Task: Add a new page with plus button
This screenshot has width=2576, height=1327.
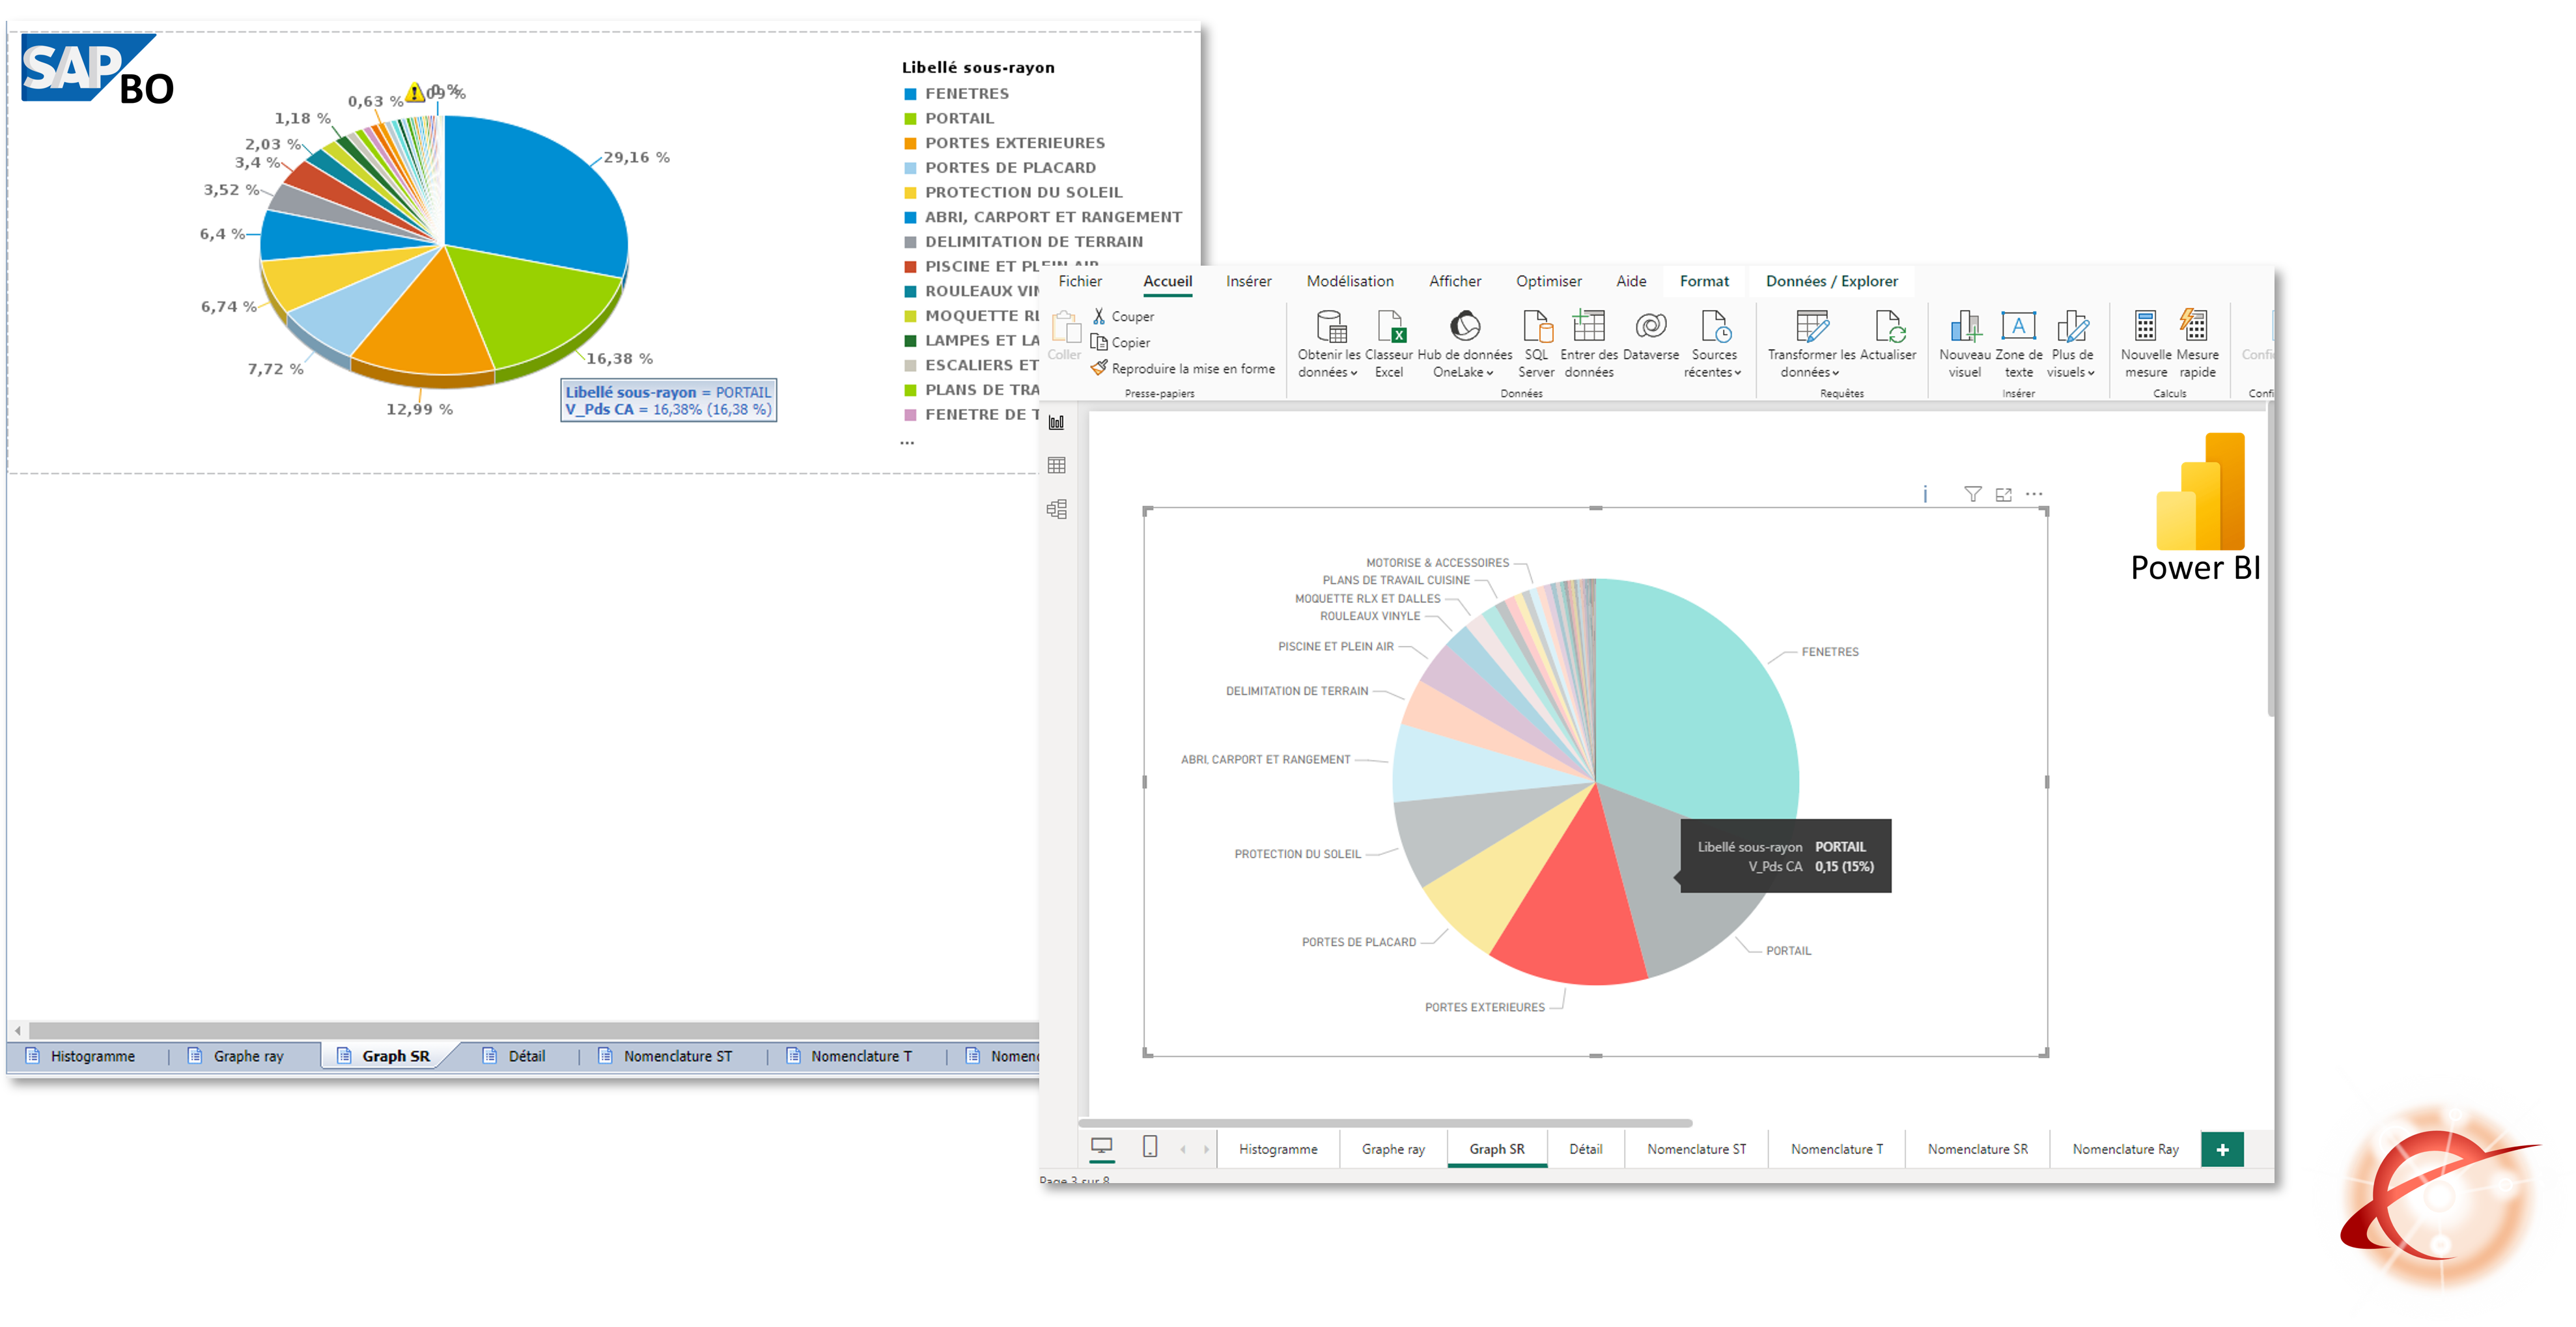Action: point(2222,1149)
